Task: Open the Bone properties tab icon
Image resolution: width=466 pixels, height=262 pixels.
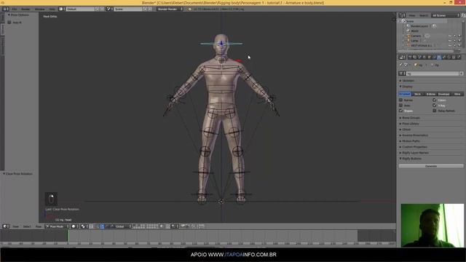Action: click(x=444, y=57)
